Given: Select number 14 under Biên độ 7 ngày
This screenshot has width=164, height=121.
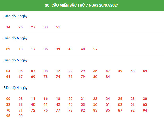Looking at the screenshot, I should [8, 27].
